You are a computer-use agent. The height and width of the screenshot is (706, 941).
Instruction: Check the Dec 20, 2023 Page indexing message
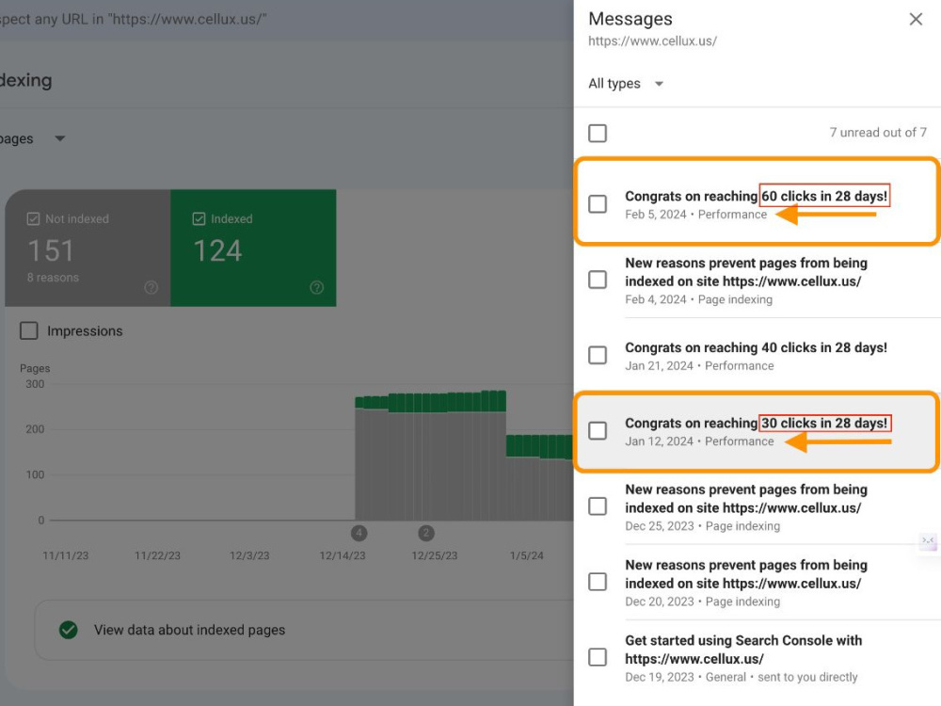[598, 582]
